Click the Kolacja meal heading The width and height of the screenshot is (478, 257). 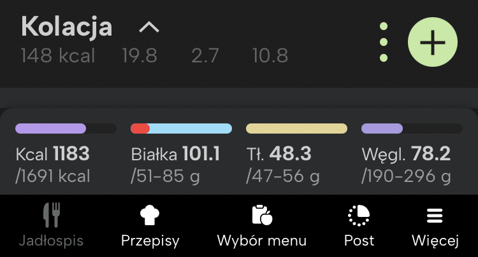point(67,27)
